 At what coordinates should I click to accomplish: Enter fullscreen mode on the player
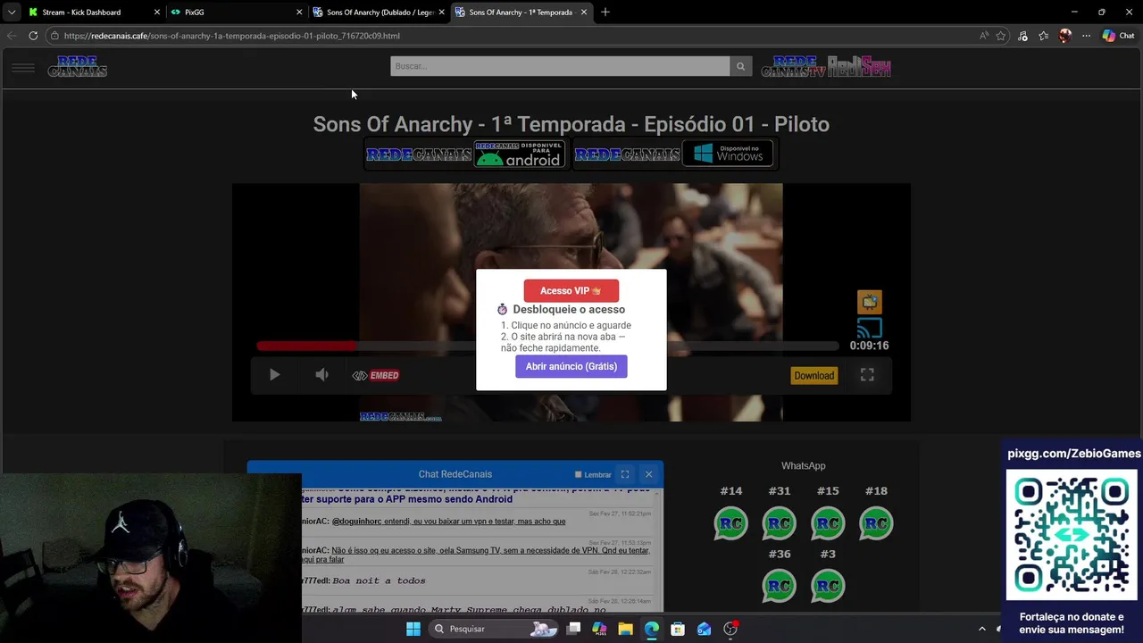coord(867,375)
